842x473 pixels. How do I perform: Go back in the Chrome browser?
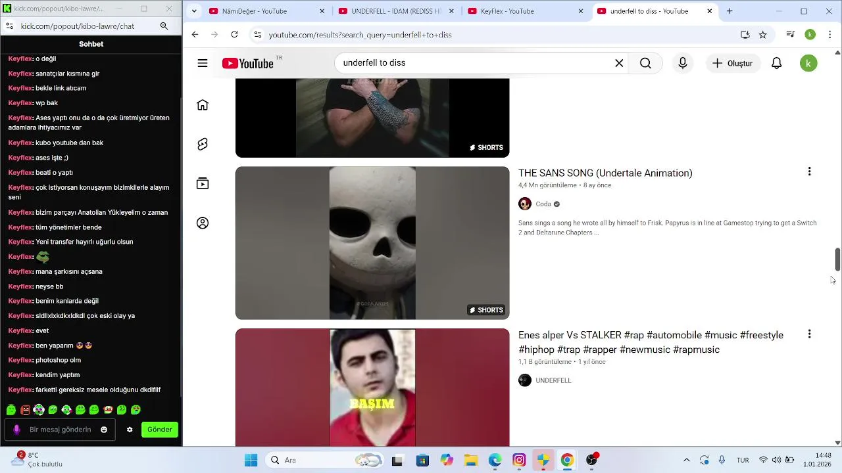(195, 35)
